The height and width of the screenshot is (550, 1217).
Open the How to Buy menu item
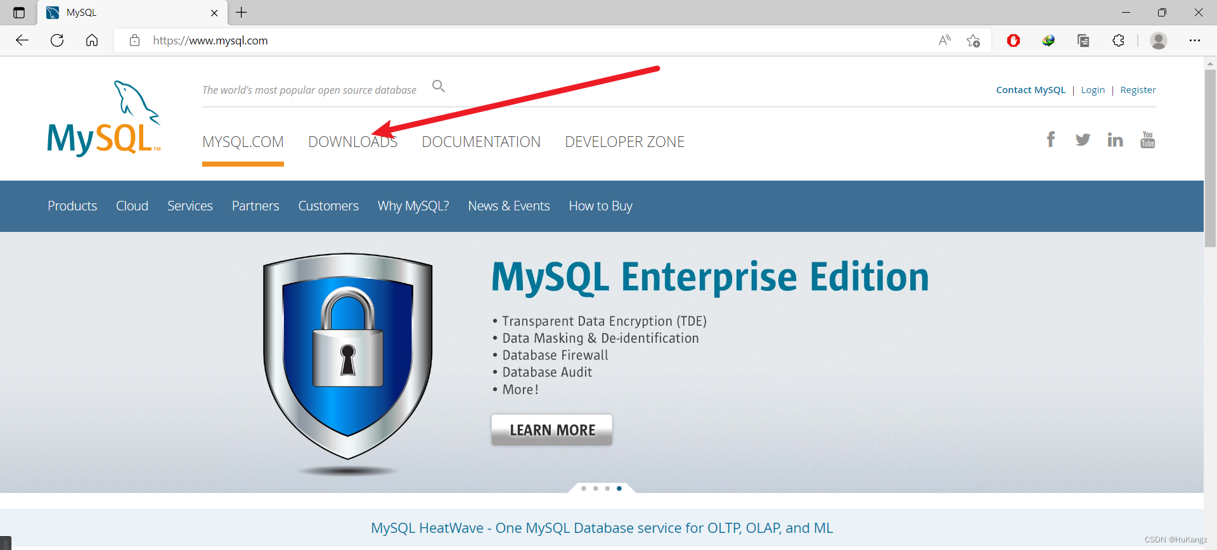pyautogui.click(x=601, y=206)
